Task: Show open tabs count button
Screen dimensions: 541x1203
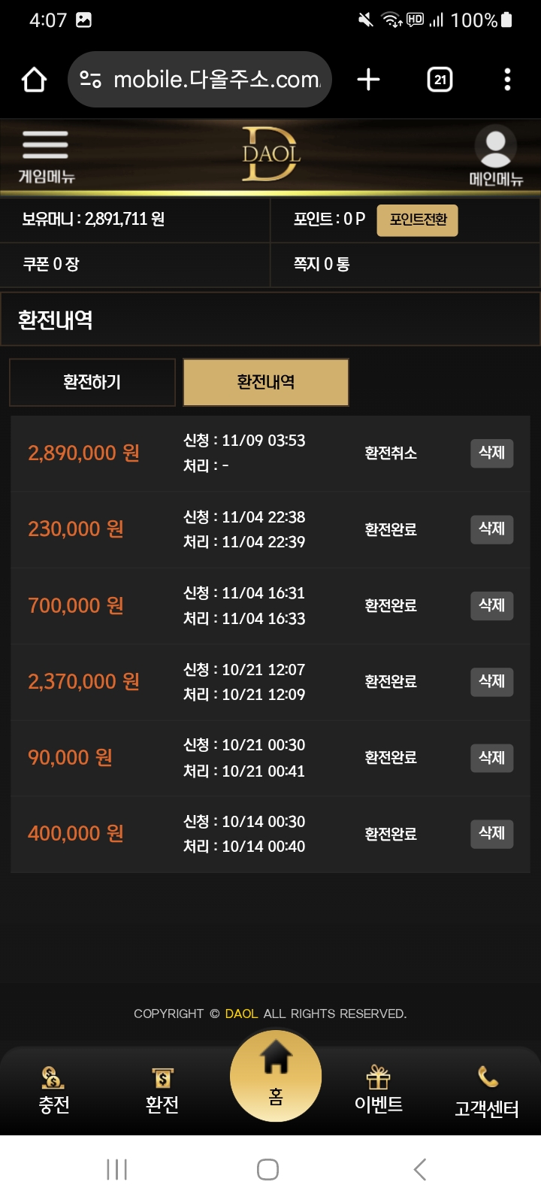Action: (x=440, y=80)
